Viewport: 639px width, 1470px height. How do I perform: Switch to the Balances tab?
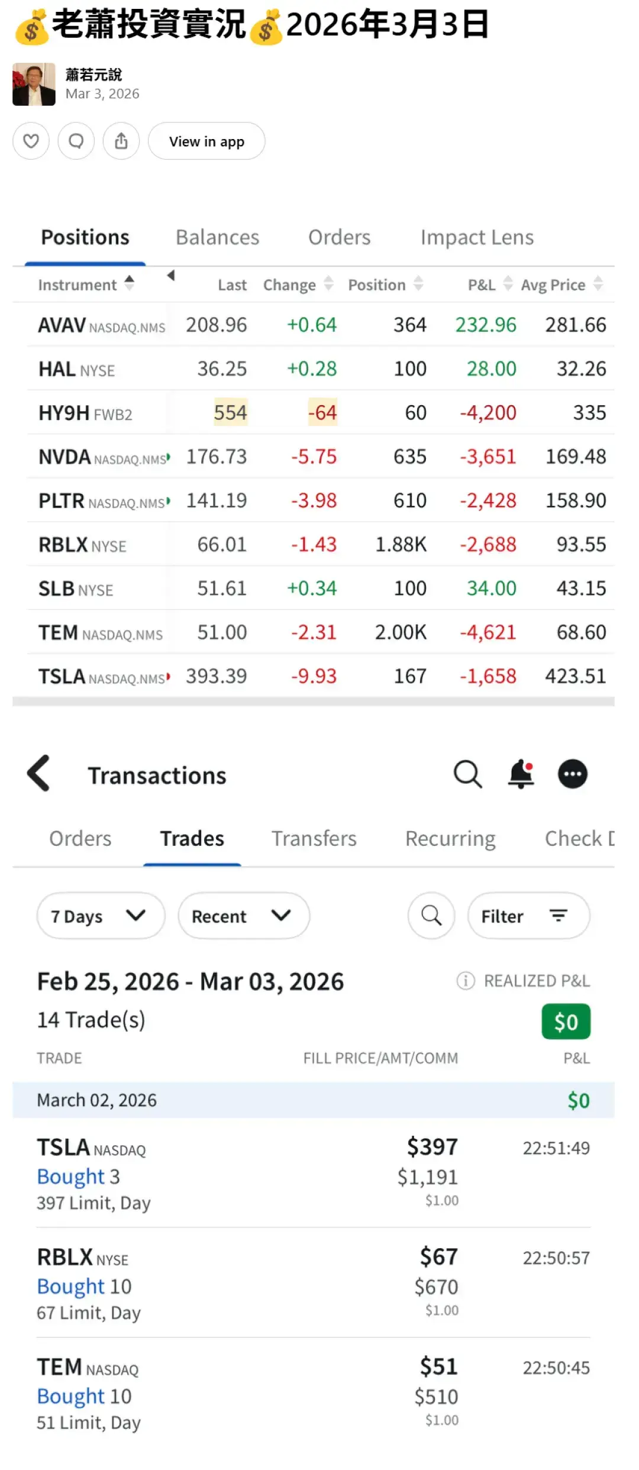[217, 237]
